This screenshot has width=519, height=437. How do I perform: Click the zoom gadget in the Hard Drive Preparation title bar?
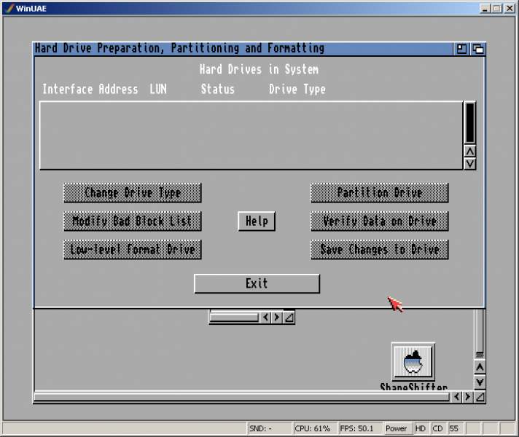[x=462, y=49]
